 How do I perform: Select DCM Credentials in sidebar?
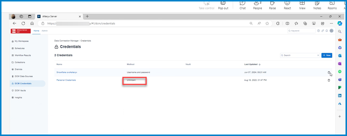[x=28, y=83]
